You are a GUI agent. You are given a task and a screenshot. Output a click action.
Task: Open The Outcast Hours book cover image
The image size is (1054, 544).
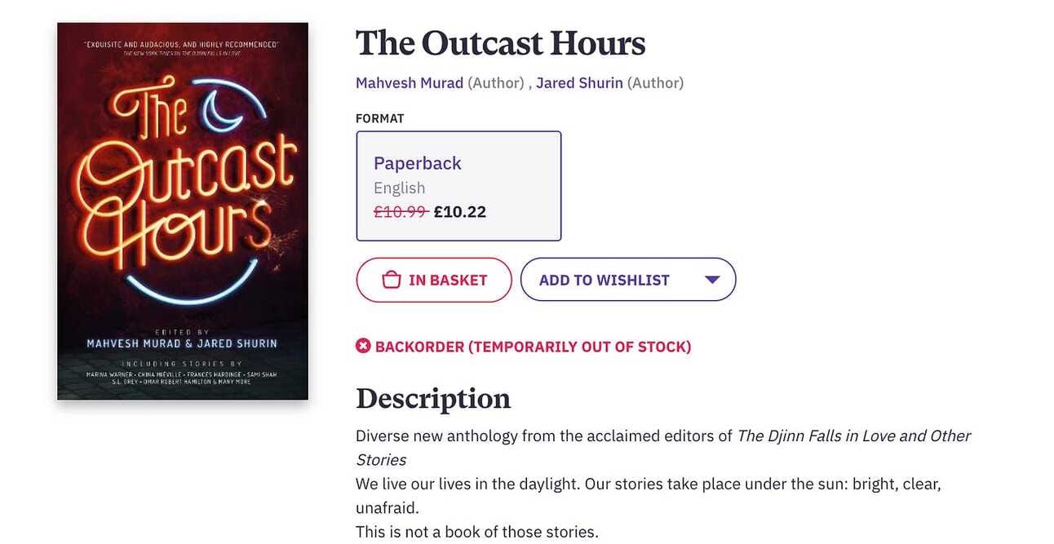click(183, 211)
